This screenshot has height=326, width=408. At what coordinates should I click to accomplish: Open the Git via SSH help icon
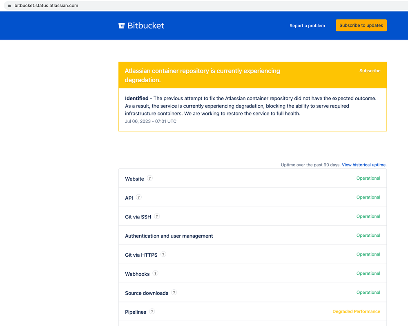[x=157, y=216]
